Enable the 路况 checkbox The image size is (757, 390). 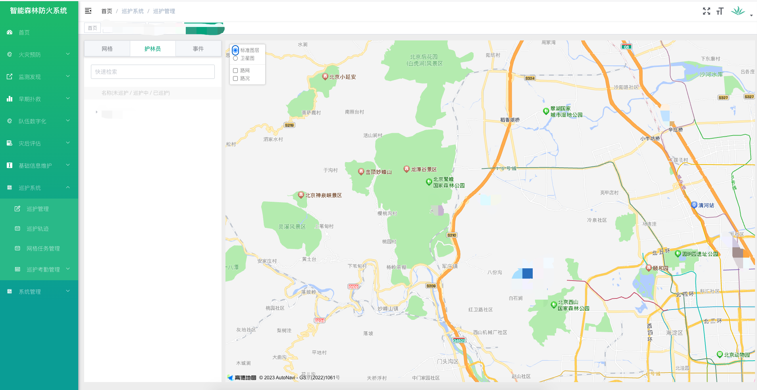(x=235, y=78)
